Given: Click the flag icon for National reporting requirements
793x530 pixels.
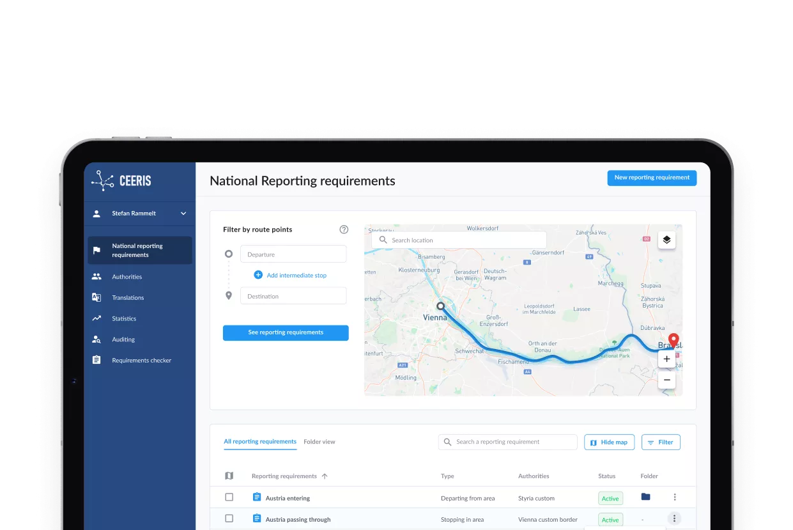Looking at the screenshot, I should (x=96, y=251).
